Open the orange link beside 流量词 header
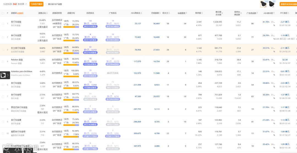 pyautogui.click(x=20, y=13)
